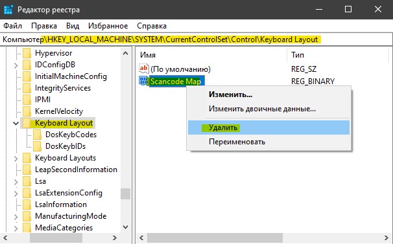The height and width of the screenshot is (244, 393).
Task: Click tree vertical scrollbar thumb
Action: click(126, 194)
